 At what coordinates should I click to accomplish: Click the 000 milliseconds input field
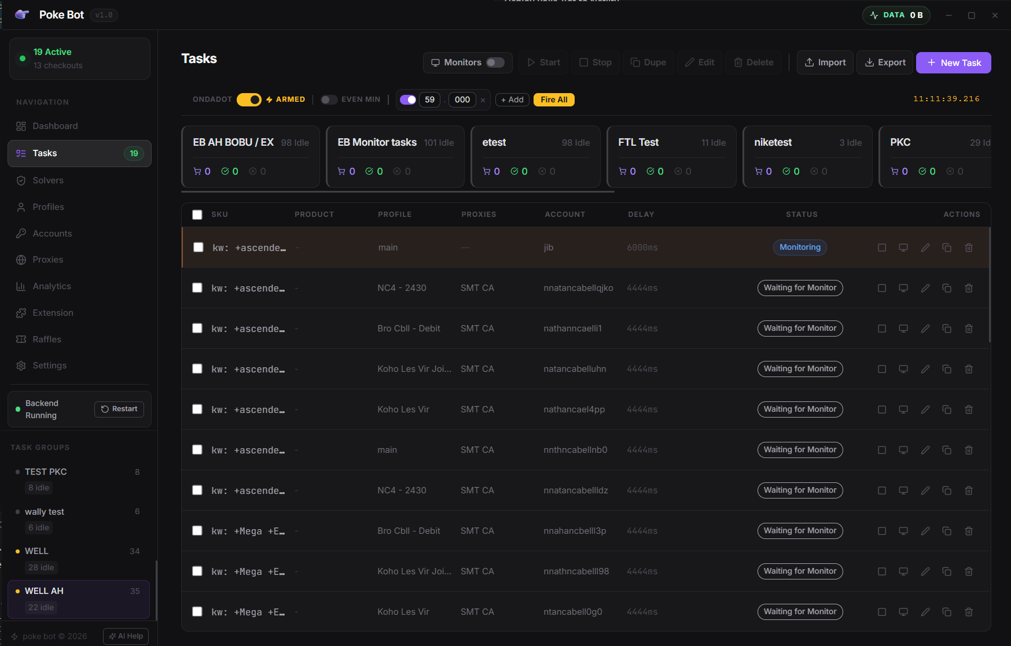click(x=462, y=99)
